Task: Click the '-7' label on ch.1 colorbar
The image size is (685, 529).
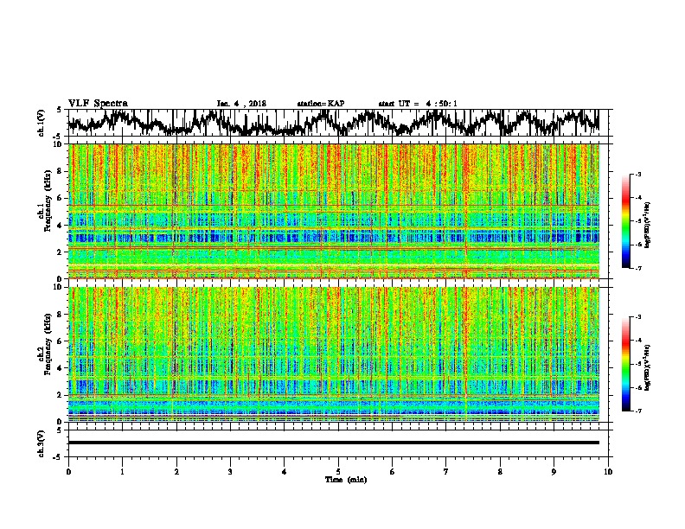Action: (x=638, y=268)
